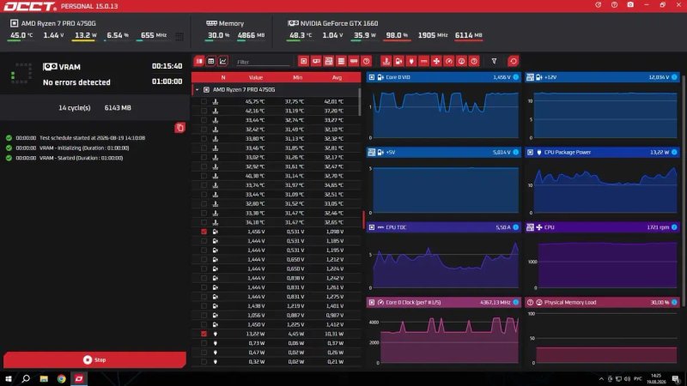The height and width of the screenshot is (386, 687).
Task: Click the 'No errors detected' status
Action: pos(76,82)
